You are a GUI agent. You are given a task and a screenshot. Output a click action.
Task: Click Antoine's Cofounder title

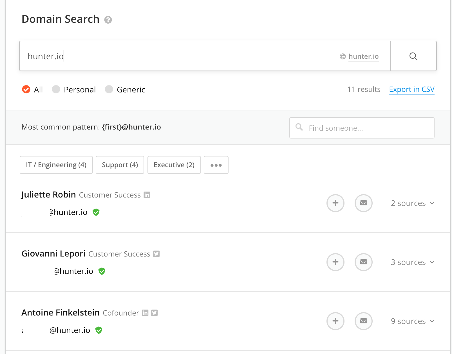[121, 313]
